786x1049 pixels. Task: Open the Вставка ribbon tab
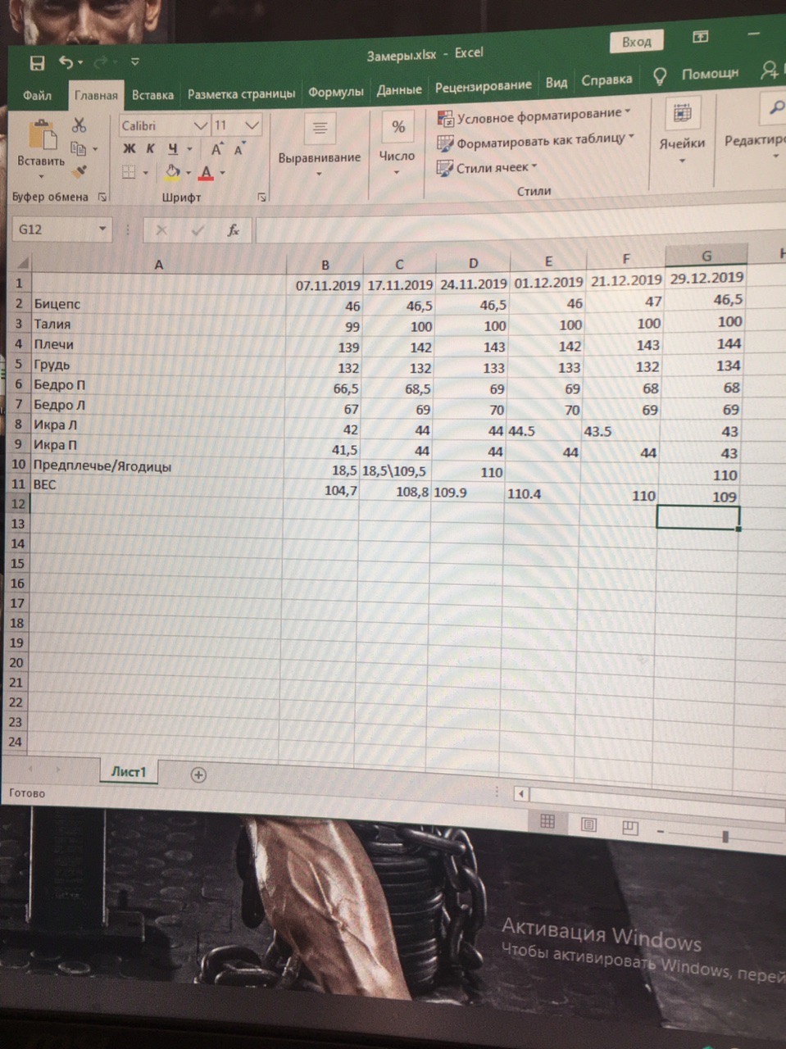pyautogui.click(x=152, y=95)
